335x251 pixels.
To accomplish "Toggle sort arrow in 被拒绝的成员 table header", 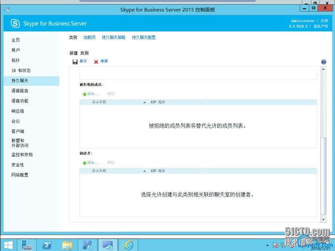I will tap(145, 102).
